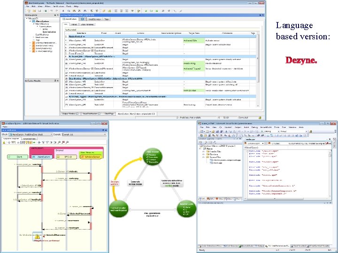Collapse Source Files folder in Solution Explorer

[203, 157]
